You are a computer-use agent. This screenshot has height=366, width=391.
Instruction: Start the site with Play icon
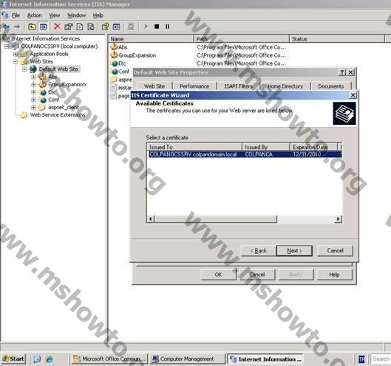pyautogui.click(x=146, y=27)
